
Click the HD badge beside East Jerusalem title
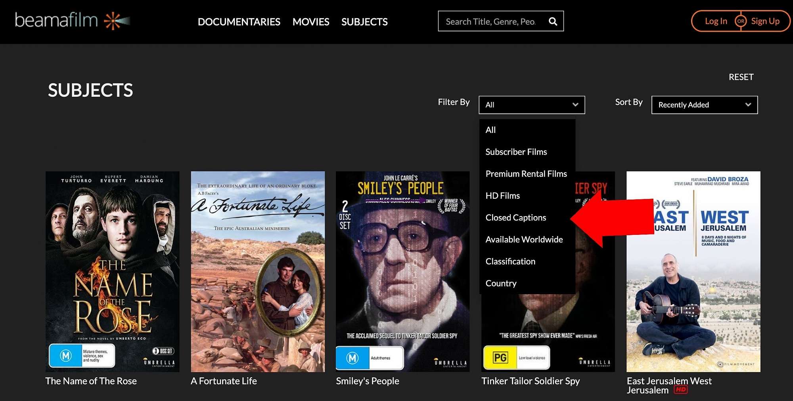click(681, 390)
